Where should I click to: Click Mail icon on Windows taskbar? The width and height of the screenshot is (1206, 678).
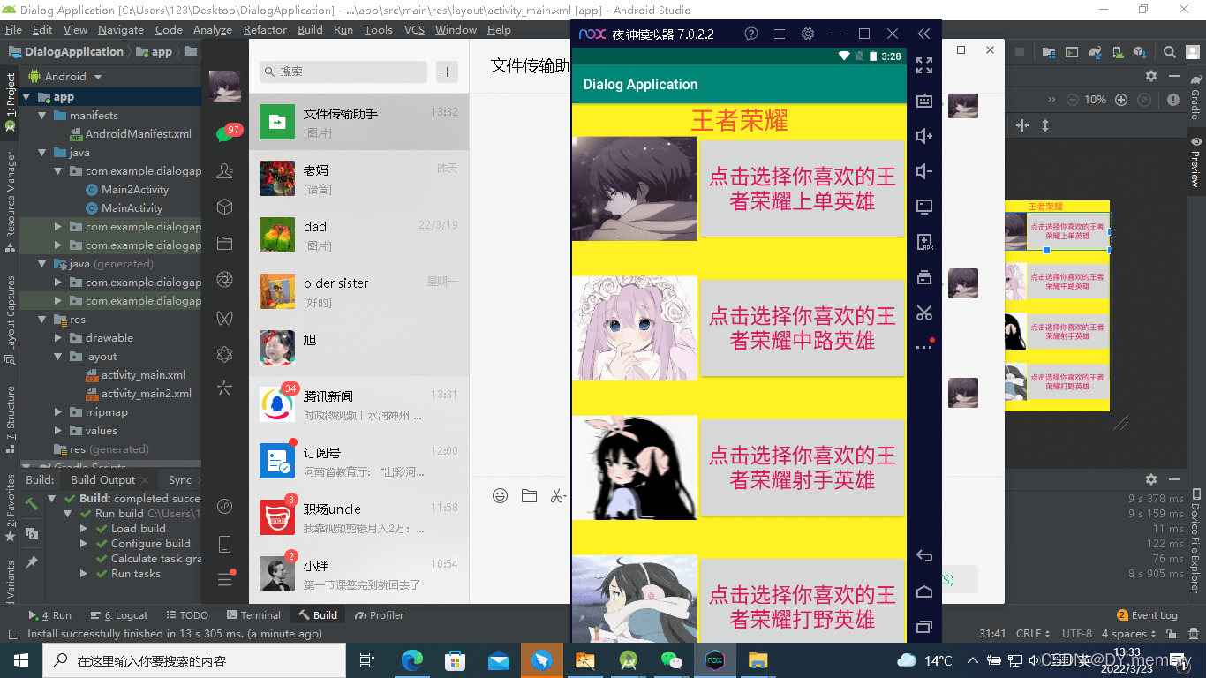[x=499, y=660]
